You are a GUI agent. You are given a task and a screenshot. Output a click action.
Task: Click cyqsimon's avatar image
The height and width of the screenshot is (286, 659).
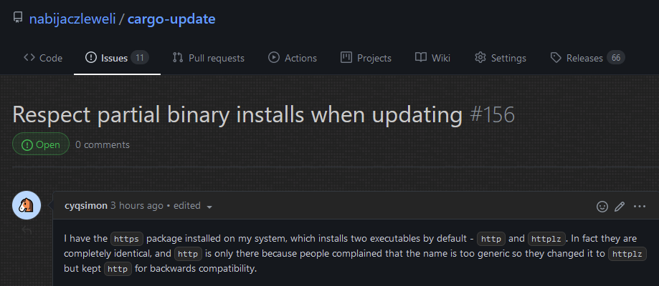tap(27, 206)
